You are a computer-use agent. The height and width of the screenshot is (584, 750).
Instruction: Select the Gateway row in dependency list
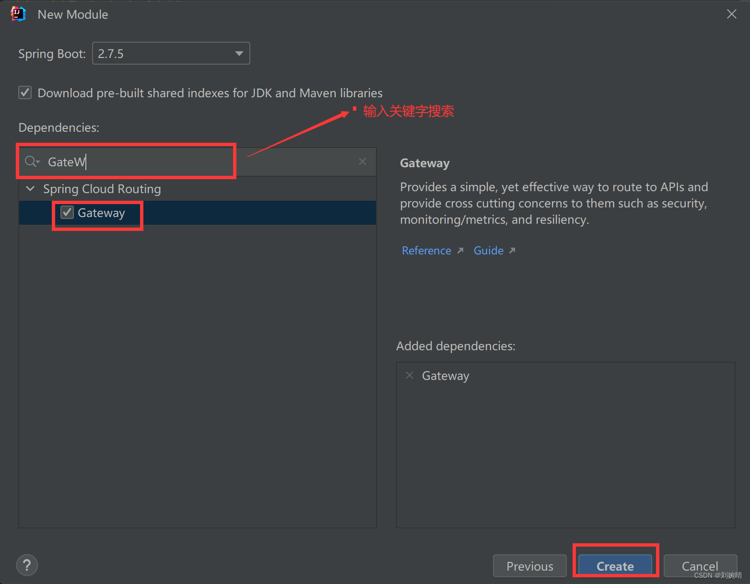[x=198, y=213]
